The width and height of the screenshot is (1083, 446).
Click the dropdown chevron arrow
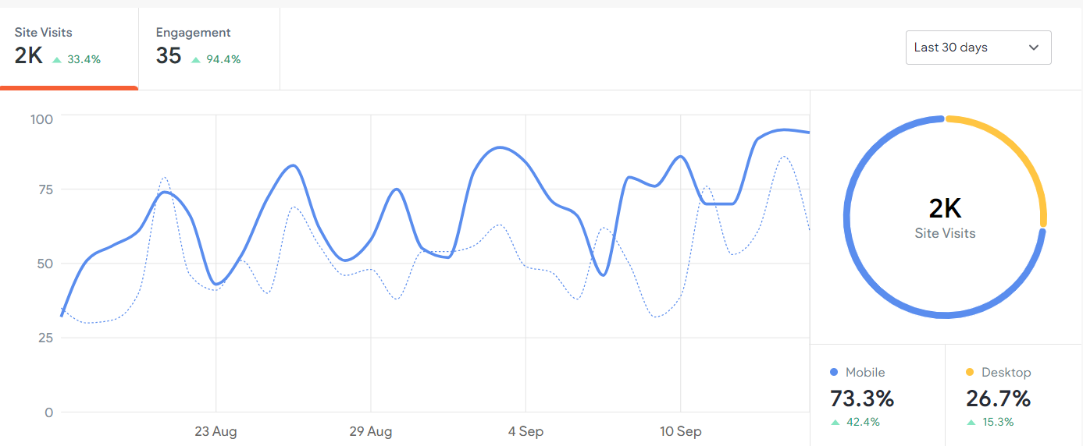[1034, 48]
